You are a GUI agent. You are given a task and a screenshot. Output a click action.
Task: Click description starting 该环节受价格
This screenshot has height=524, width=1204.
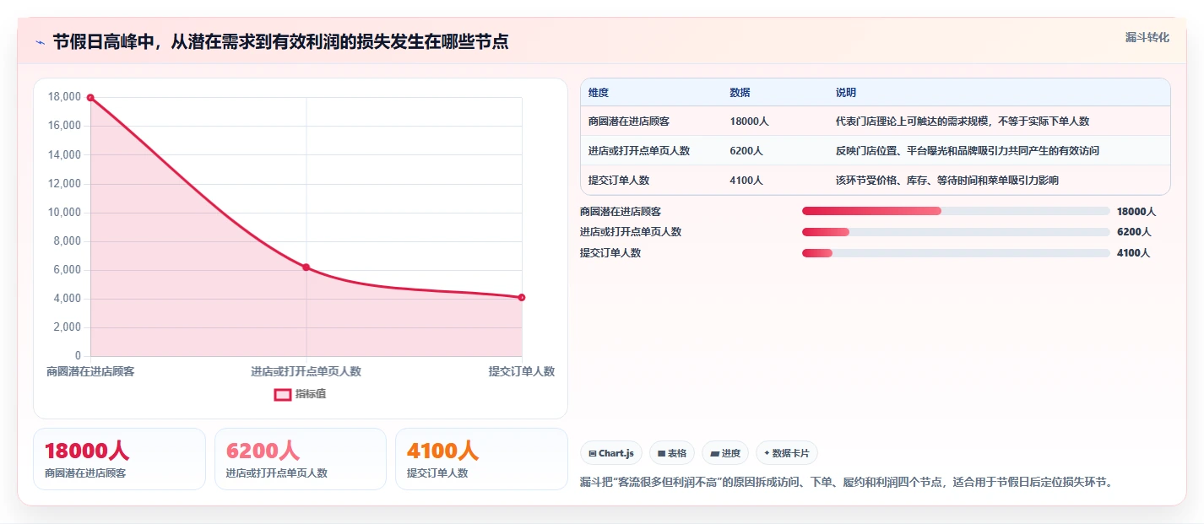(947, 181)
